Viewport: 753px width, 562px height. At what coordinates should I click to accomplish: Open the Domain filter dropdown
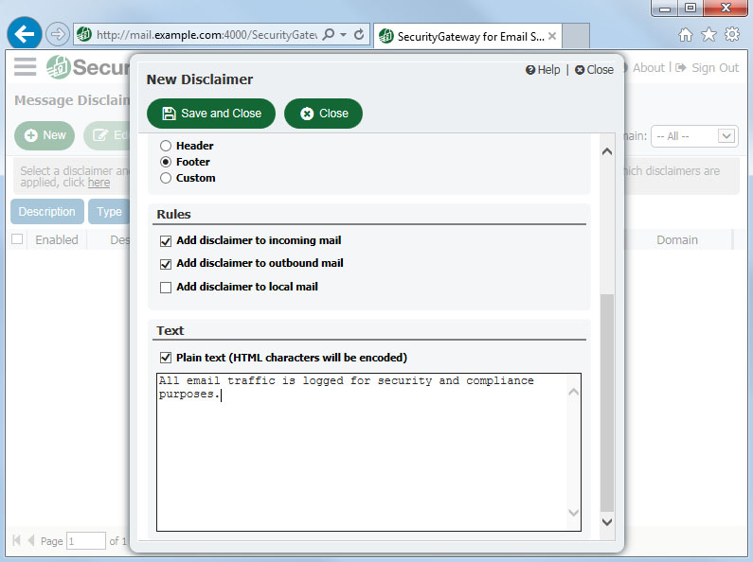694,136
